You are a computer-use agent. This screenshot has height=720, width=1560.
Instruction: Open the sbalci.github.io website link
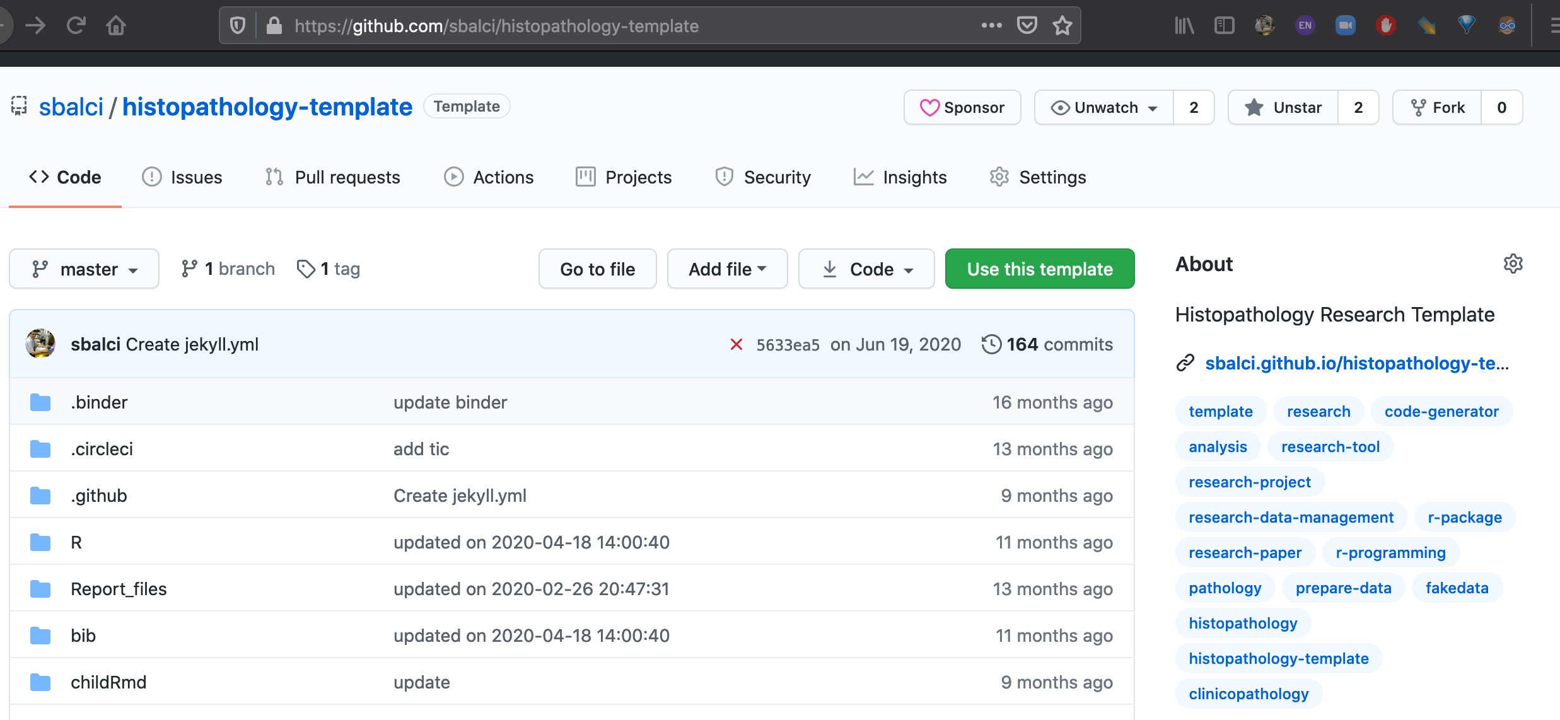(1357, 363)
